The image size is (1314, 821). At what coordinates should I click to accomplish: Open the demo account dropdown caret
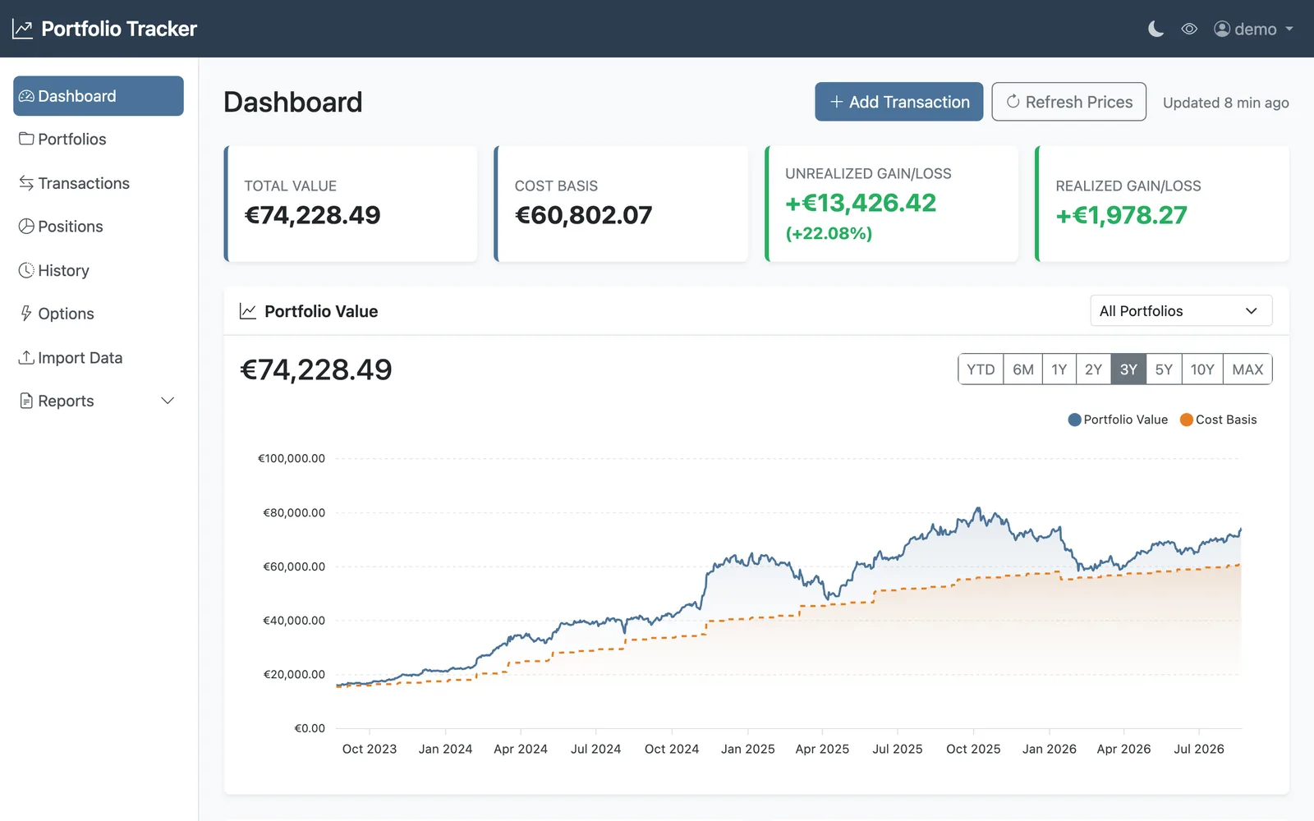1289,30
